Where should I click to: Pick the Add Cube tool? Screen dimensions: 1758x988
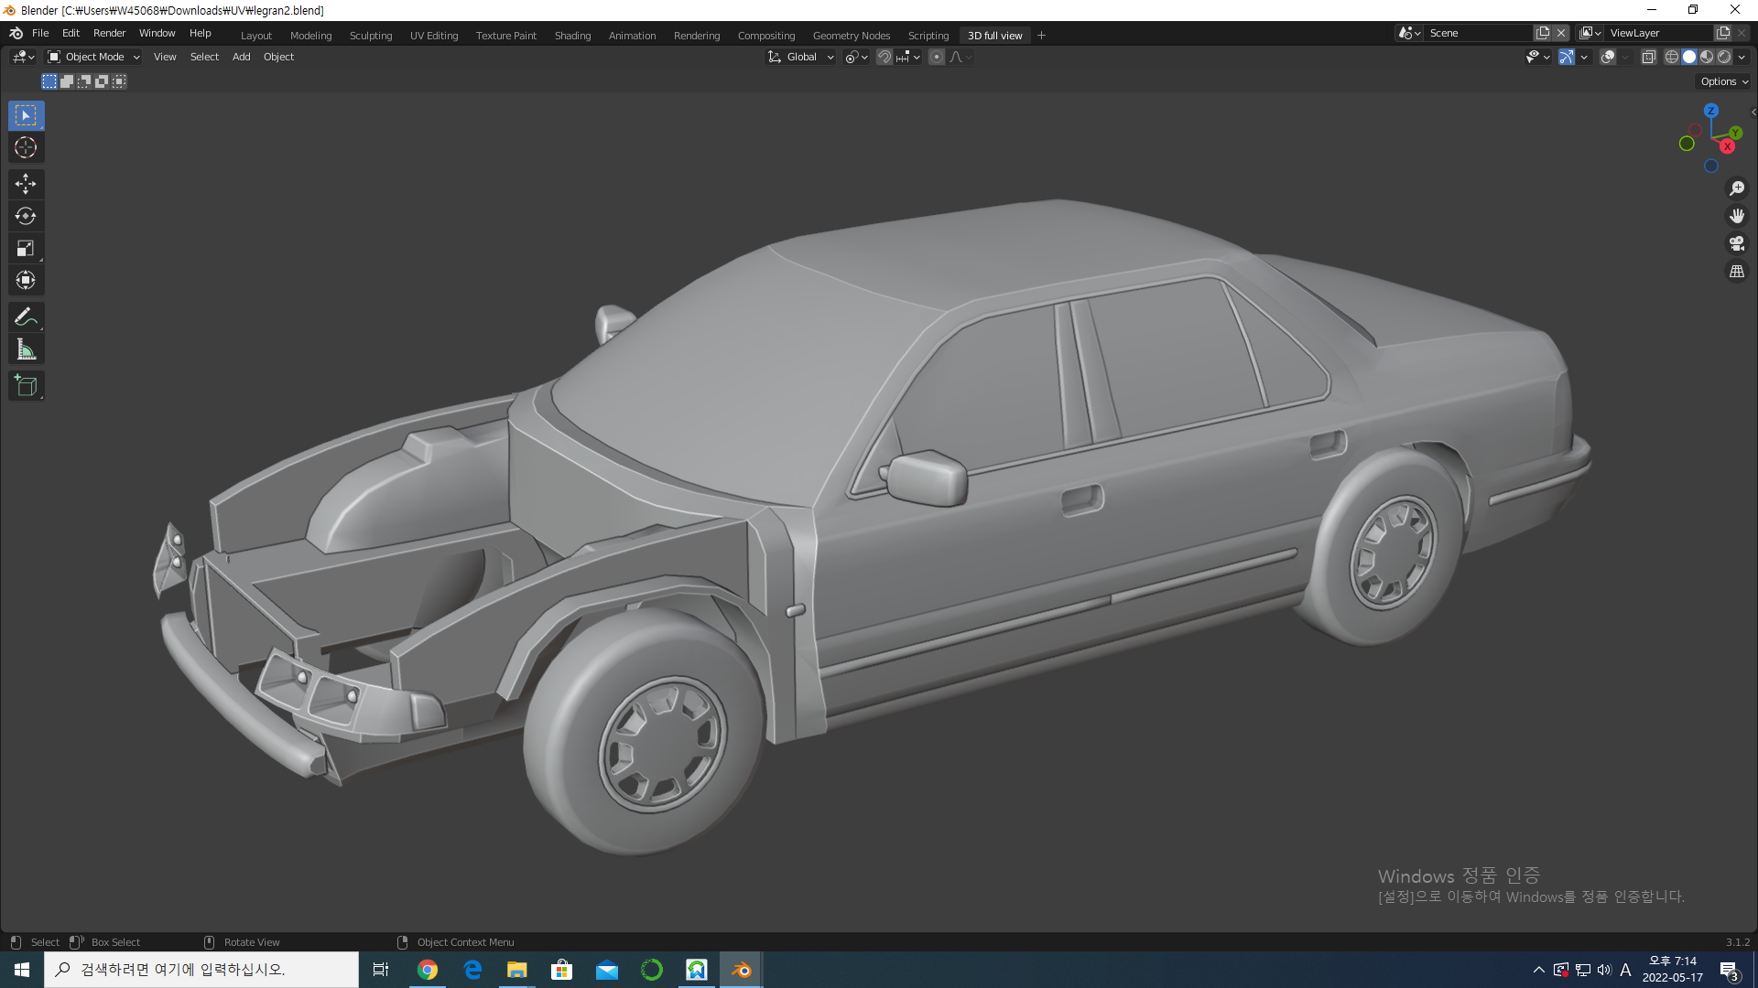pyautogui.click(x=26, y=385)
